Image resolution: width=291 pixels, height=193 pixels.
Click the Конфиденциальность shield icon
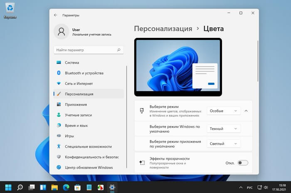59,156
